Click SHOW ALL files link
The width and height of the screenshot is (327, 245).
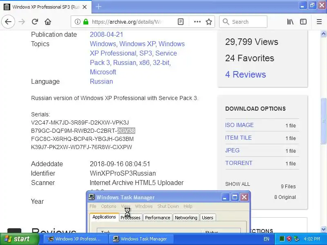(237, 184)
